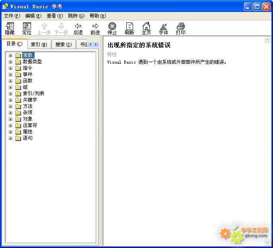
Task: Expand the 杂项 tree node
Action: coord(10,113)
